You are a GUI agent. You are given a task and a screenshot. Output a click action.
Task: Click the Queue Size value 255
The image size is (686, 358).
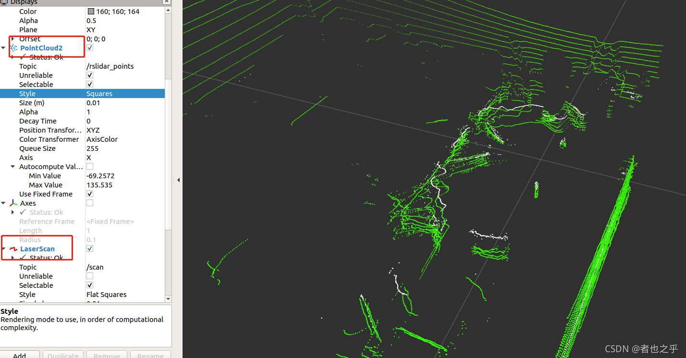pos(92,148)
